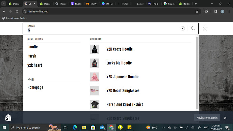This screenshot has height=131, width=233.
Task: Dismiss the Shopify admin bar
Action: [225, 118]
